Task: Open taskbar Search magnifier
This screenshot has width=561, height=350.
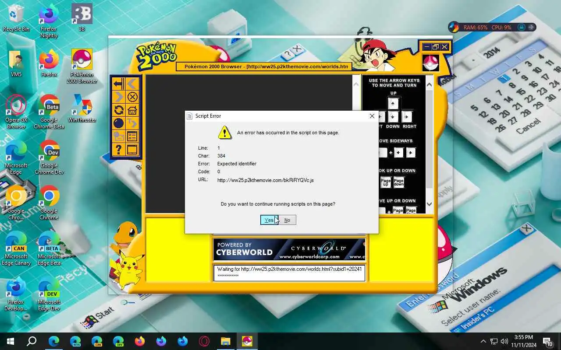Action: click(x=32, y=341)
